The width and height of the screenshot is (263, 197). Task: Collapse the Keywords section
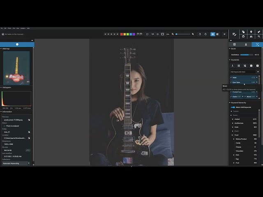click(x=230, y=60)
